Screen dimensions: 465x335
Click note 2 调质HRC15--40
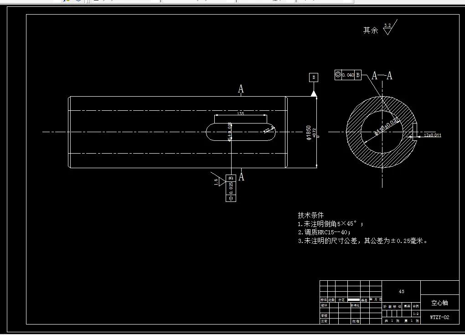[x=324, y=232]
